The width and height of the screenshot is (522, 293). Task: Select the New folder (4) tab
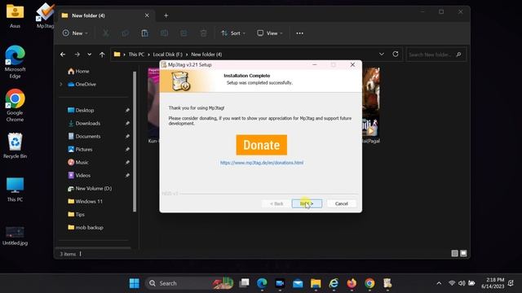click(x=107, y=15)
